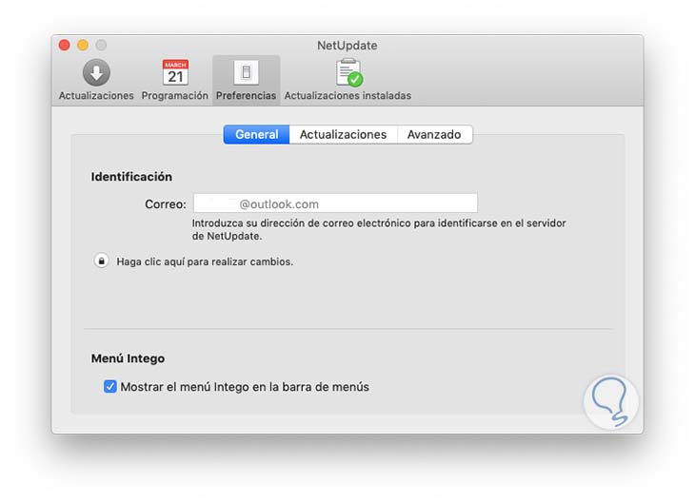695x502 pixels.
Task: Click the Correo email input field
Action: (335, 203)
